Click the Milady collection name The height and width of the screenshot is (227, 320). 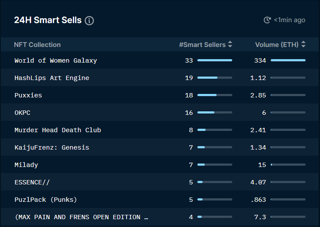(x=26, y=165)
